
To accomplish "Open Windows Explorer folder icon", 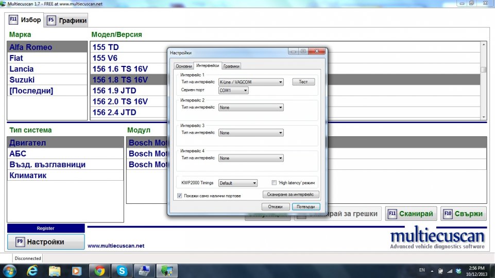I will (55, 270).
